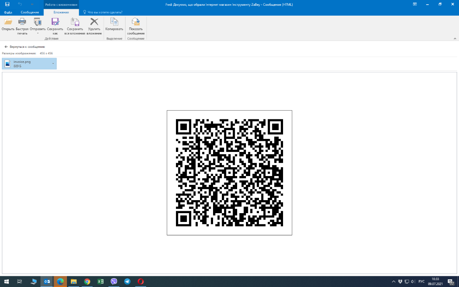The image size is (459, 287).
Task: Click the Undo arrow in the title bar
Action: click(20, 4)
